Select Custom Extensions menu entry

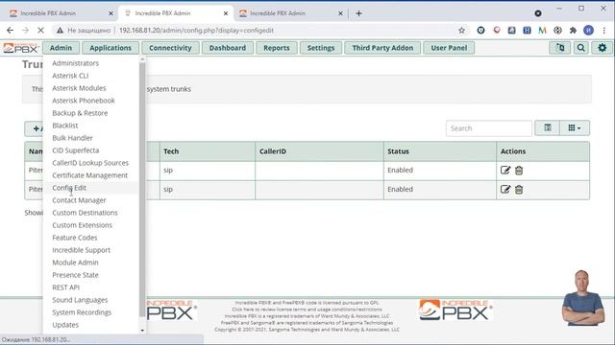82,225
